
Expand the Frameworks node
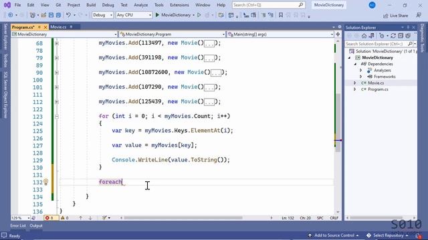(x=361, y=77)
